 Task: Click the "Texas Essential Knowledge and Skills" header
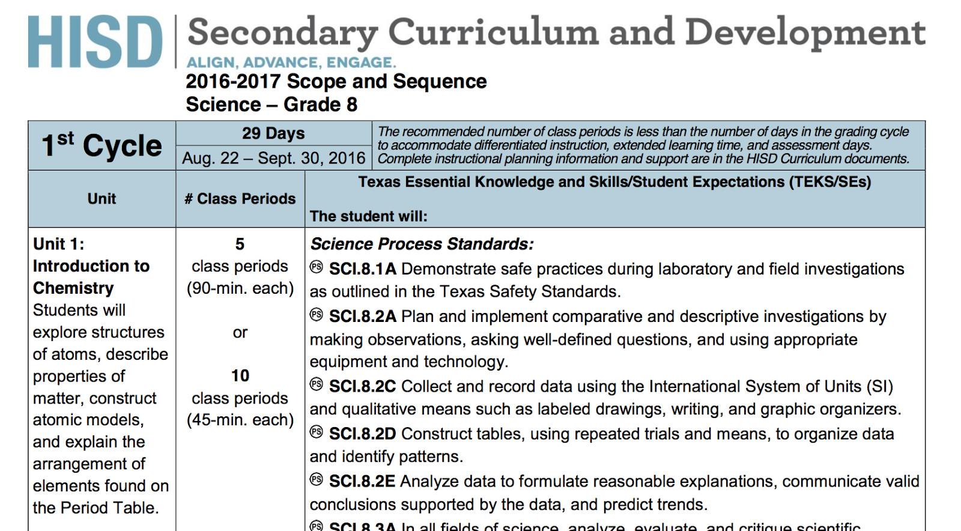614,182
